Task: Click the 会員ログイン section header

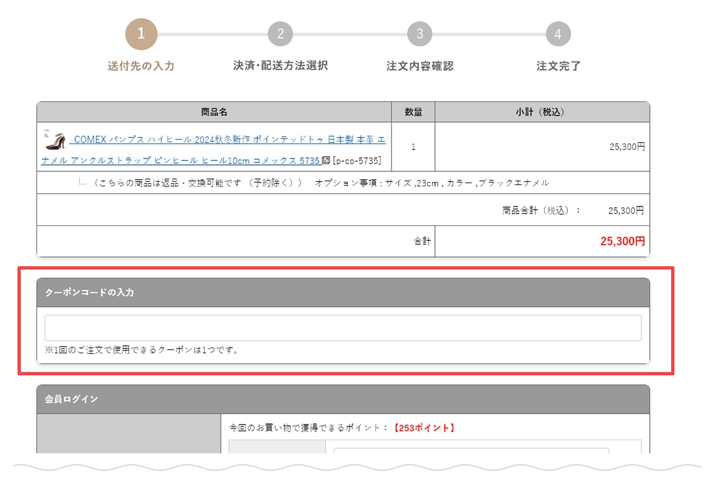Action: click(71, 399)
